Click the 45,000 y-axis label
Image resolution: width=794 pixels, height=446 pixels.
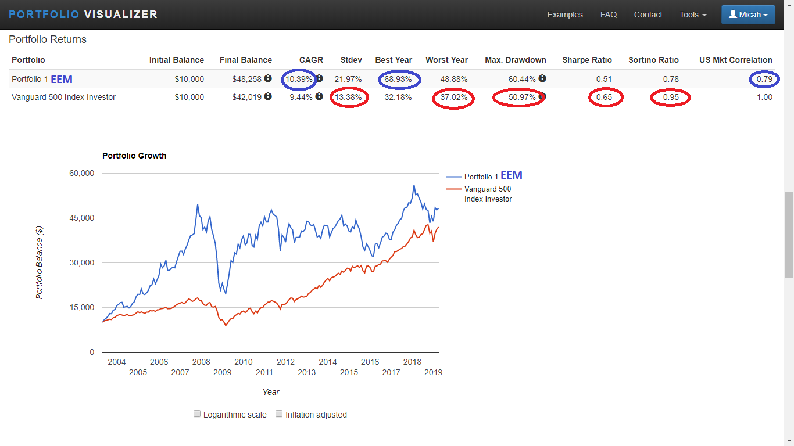point(82,218)
